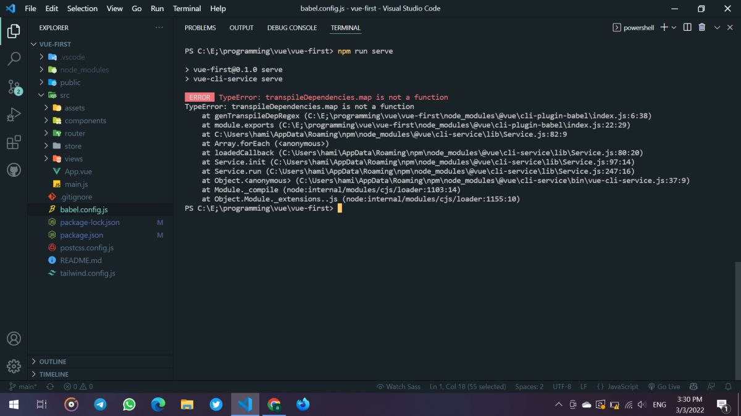Change encoding via UTF-8

[562, 386]
